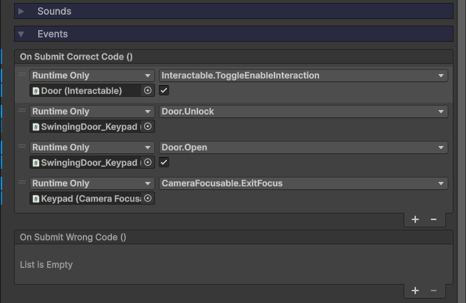Click the Keypad (Camera Focusable) object field
Viewport: 466px width, 303px height.
click(85, 198)
